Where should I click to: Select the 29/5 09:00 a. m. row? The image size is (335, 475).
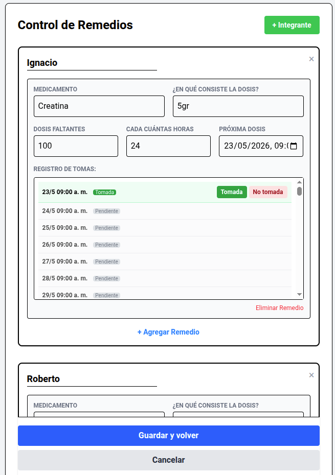pyautogui.click(x=165, y=294)
